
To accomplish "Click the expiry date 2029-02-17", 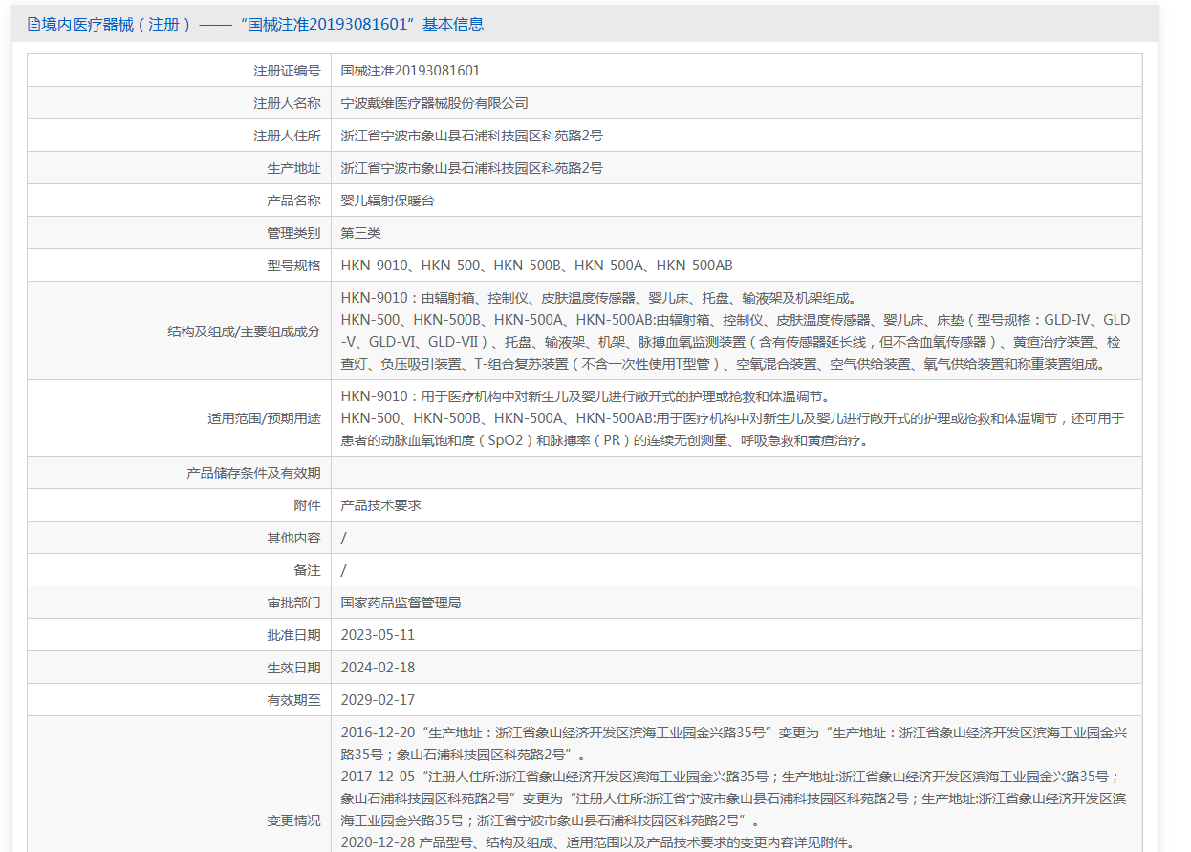I will tap(378, 700).
